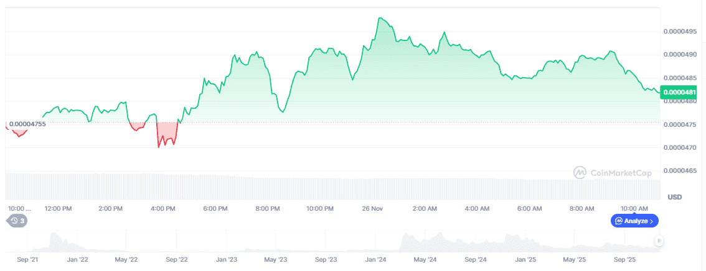
Task: Click the chart icon inside Analyze button
Action: 619,221
